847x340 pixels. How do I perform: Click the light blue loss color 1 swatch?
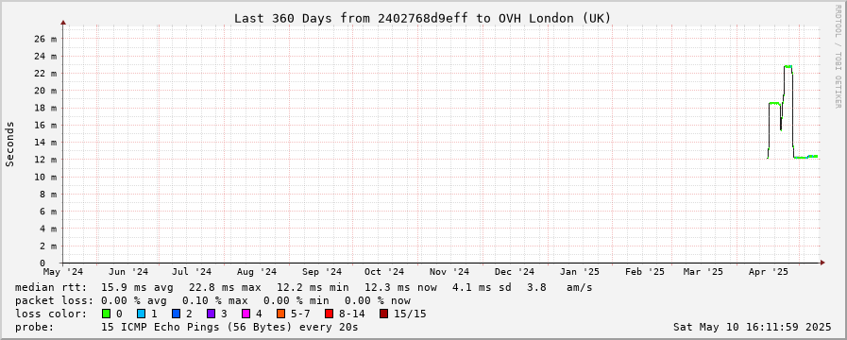141,314
